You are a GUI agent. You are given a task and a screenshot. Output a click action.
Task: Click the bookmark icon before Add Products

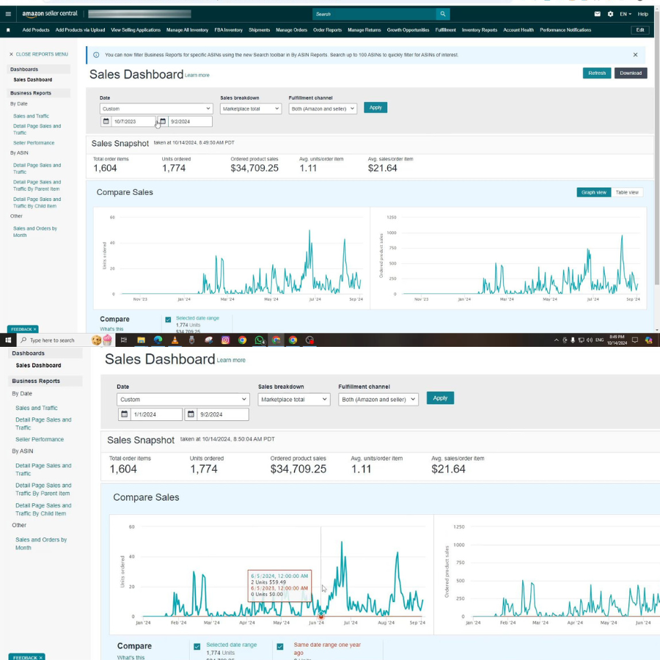tap(8, 30)
